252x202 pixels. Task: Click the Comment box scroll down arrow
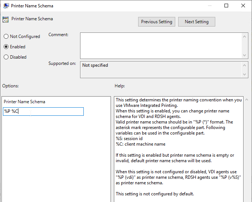(244, 55)
